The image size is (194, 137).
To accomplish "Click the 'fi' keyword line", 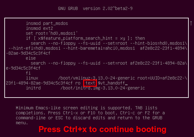I will tap(28, 73).
